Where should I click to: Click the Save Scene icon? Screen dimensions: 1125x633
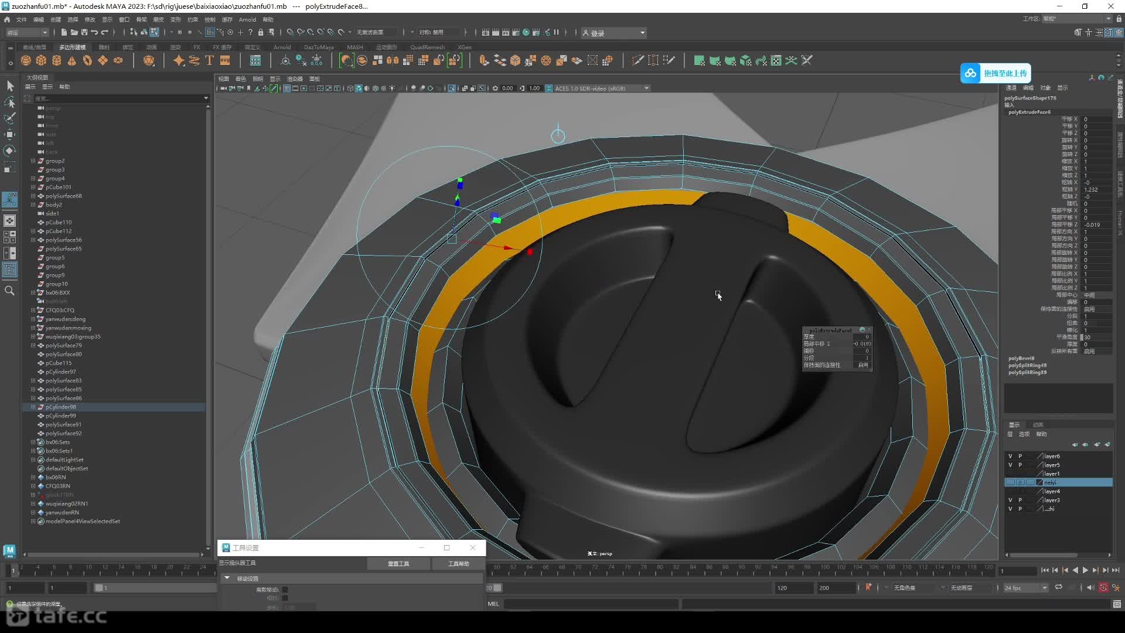[84, 32]
